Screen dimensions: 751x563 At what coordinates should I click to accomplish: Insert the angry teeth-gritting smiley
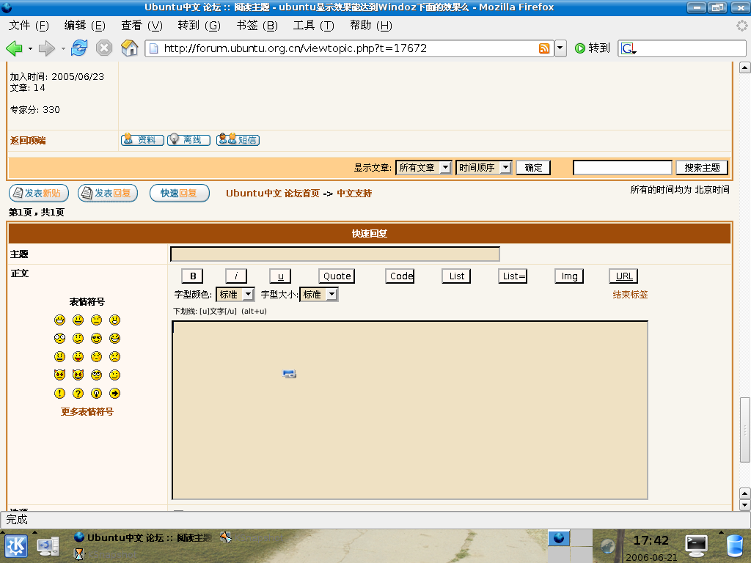(x=59, y=357)
